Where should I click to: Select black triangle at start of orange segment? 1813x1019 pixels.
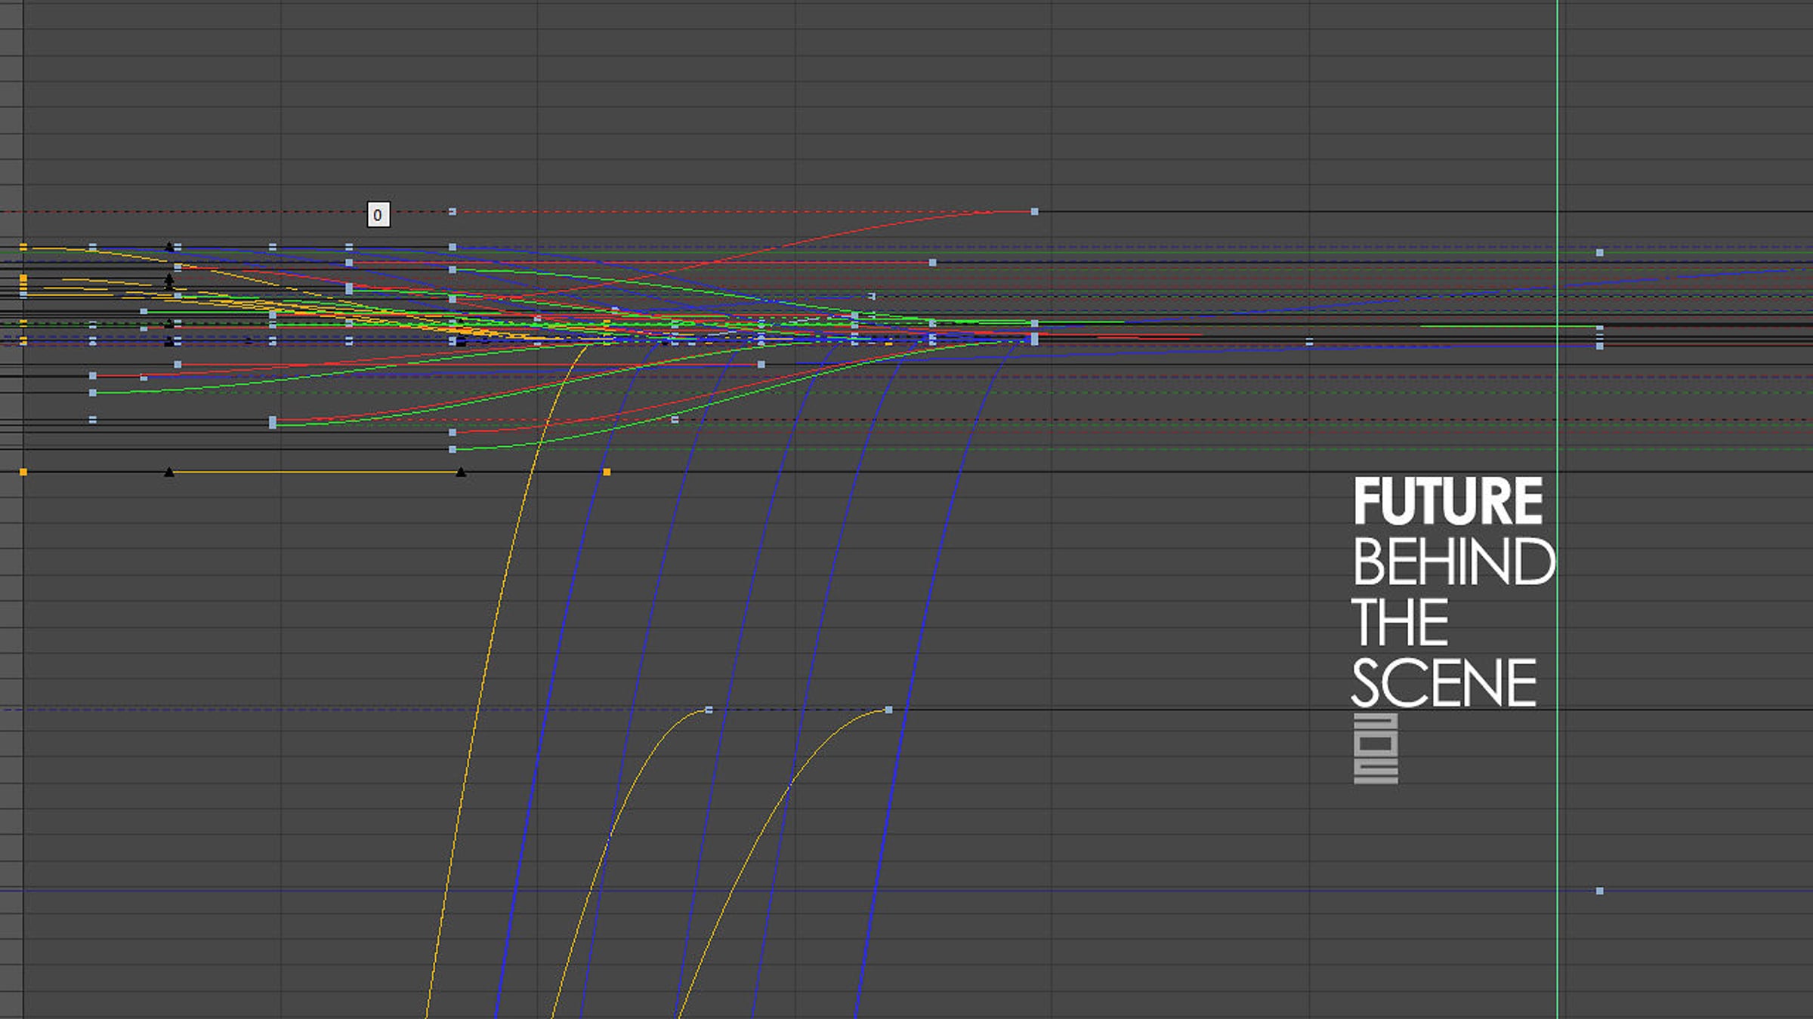(x=169, y=473)
